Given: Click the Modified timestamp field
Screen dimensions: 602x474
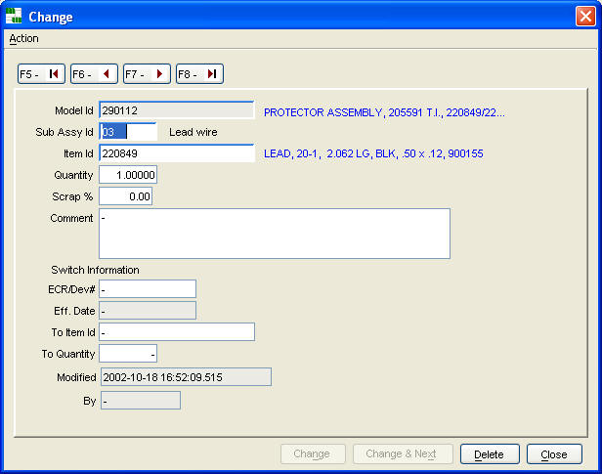Looking at the screenshot, I should (187, 377).
